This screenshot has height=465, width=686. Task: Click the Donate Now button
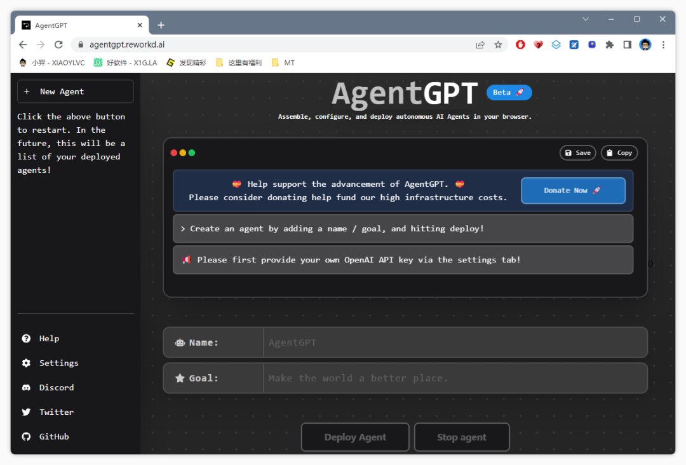573,191
